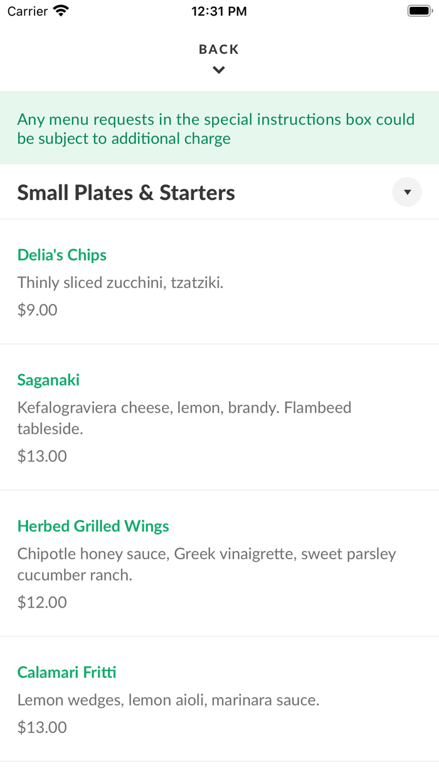
Task: Open the Calamari Fritti item link
Action: click(x=66, y=672)
